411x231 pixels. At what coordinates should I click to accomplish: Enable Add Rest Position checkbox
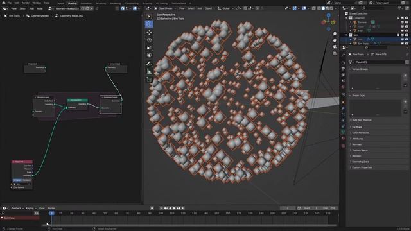click(351, 120)
